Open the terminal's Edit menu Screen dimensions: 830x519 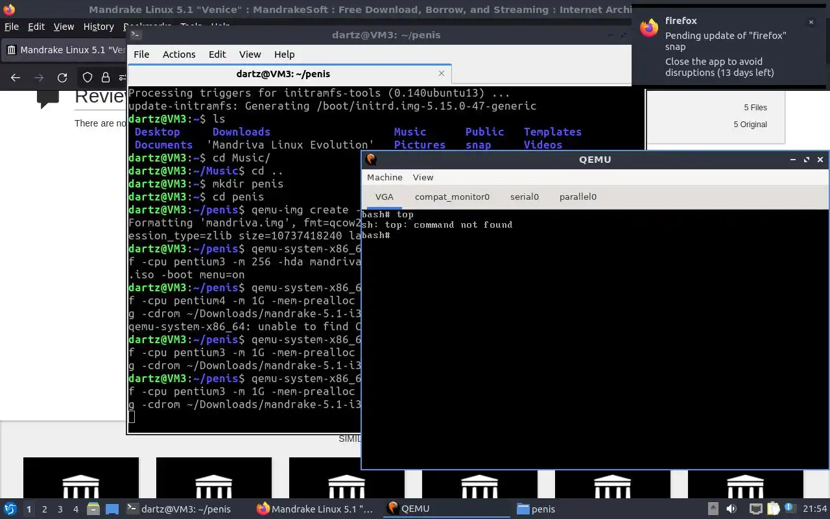(x=217, y=54)
